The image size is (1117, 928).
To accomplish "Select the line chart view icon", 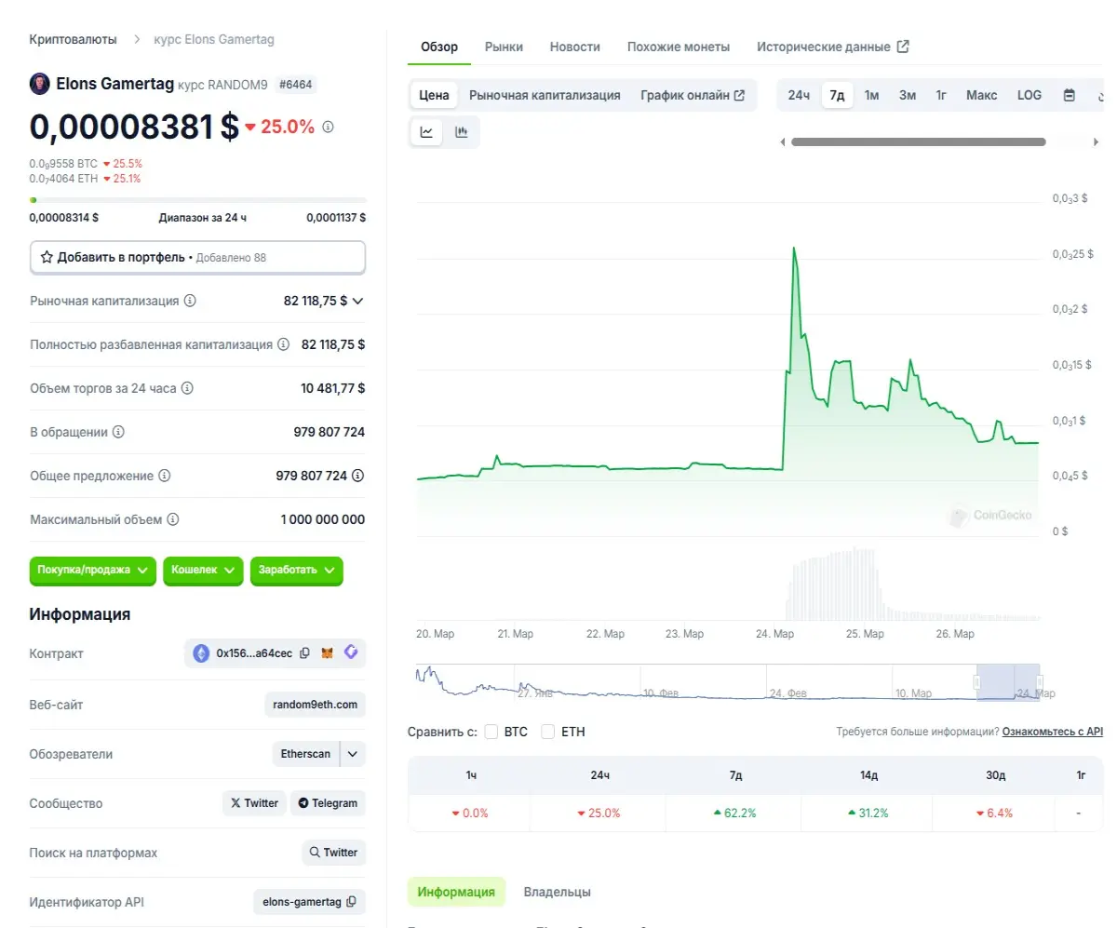I will pos(426,132).
